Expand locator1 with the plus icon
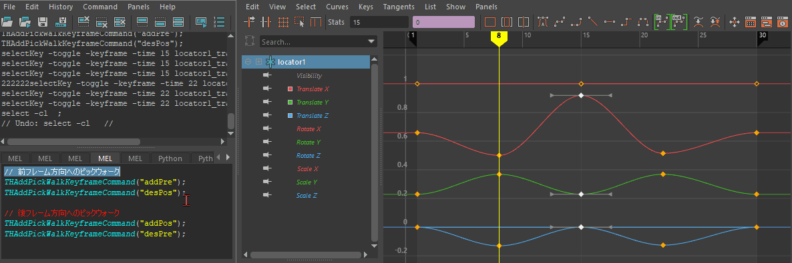Screen dimensions: 792x263 pos(258,61)
